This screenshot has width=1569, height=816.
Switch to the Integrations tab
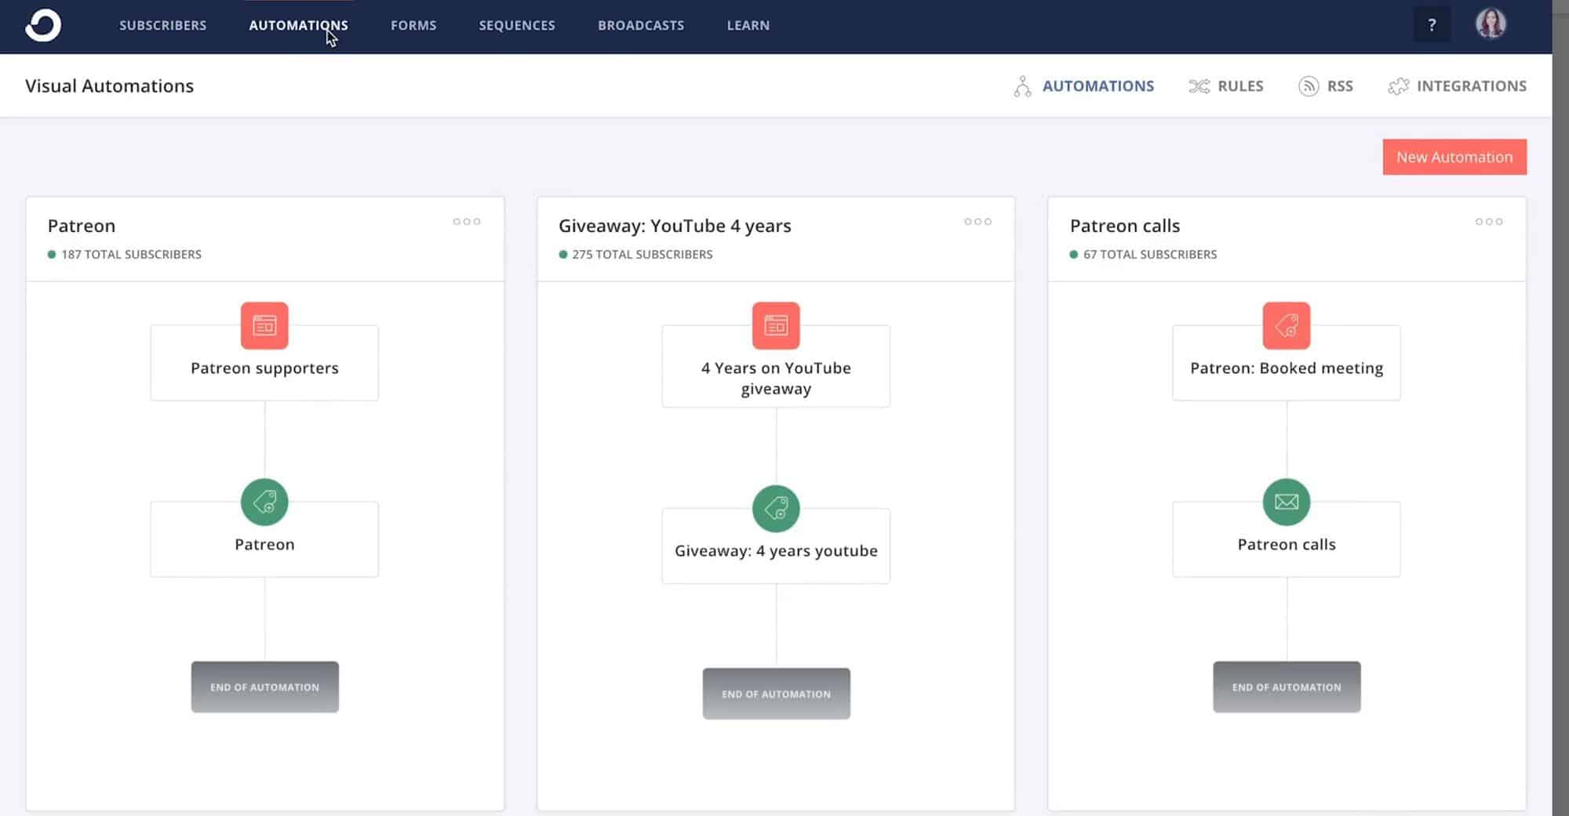coord(1458,86)
